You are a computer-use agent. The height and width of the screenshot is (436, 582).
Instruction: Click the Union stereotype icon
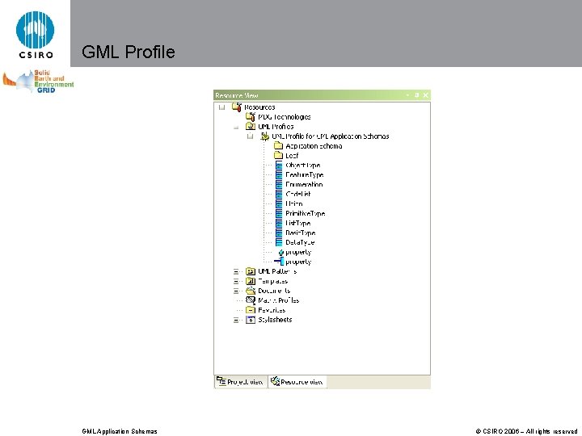(279, 204)
